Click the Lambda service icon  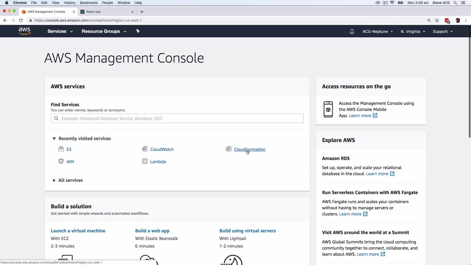pyautogui.click(x=145, y=161)
